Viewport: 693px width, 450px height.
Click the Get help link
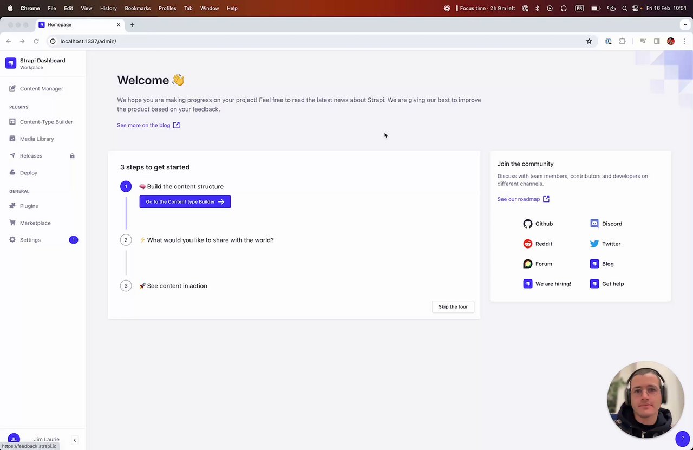coord(606,284)
